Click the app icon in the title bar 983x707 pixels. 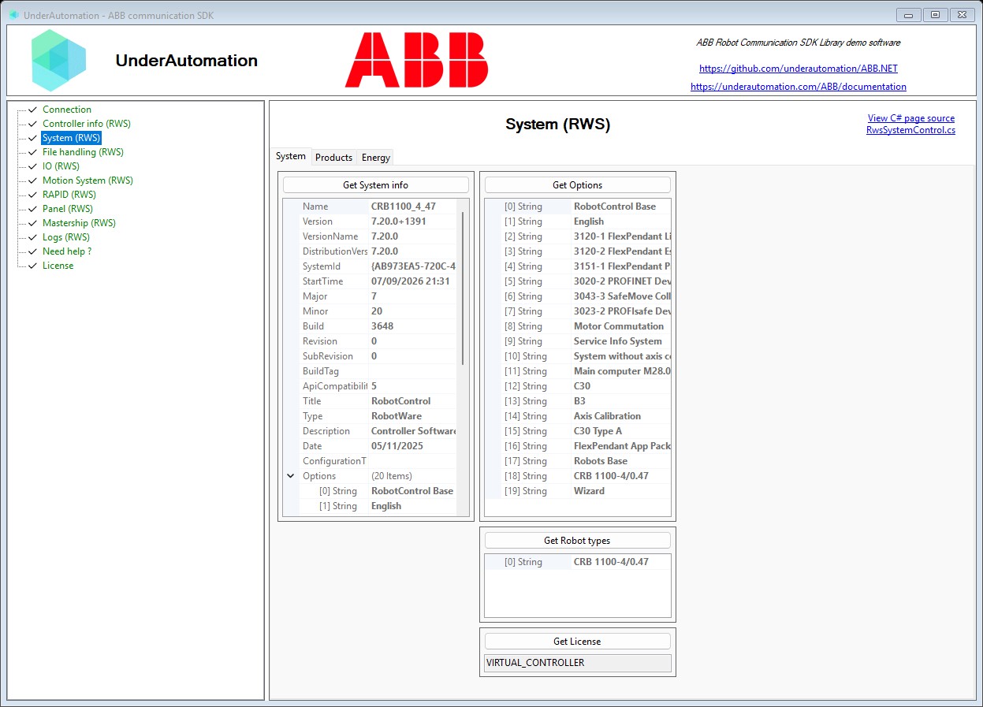click(x=14, y=15)
